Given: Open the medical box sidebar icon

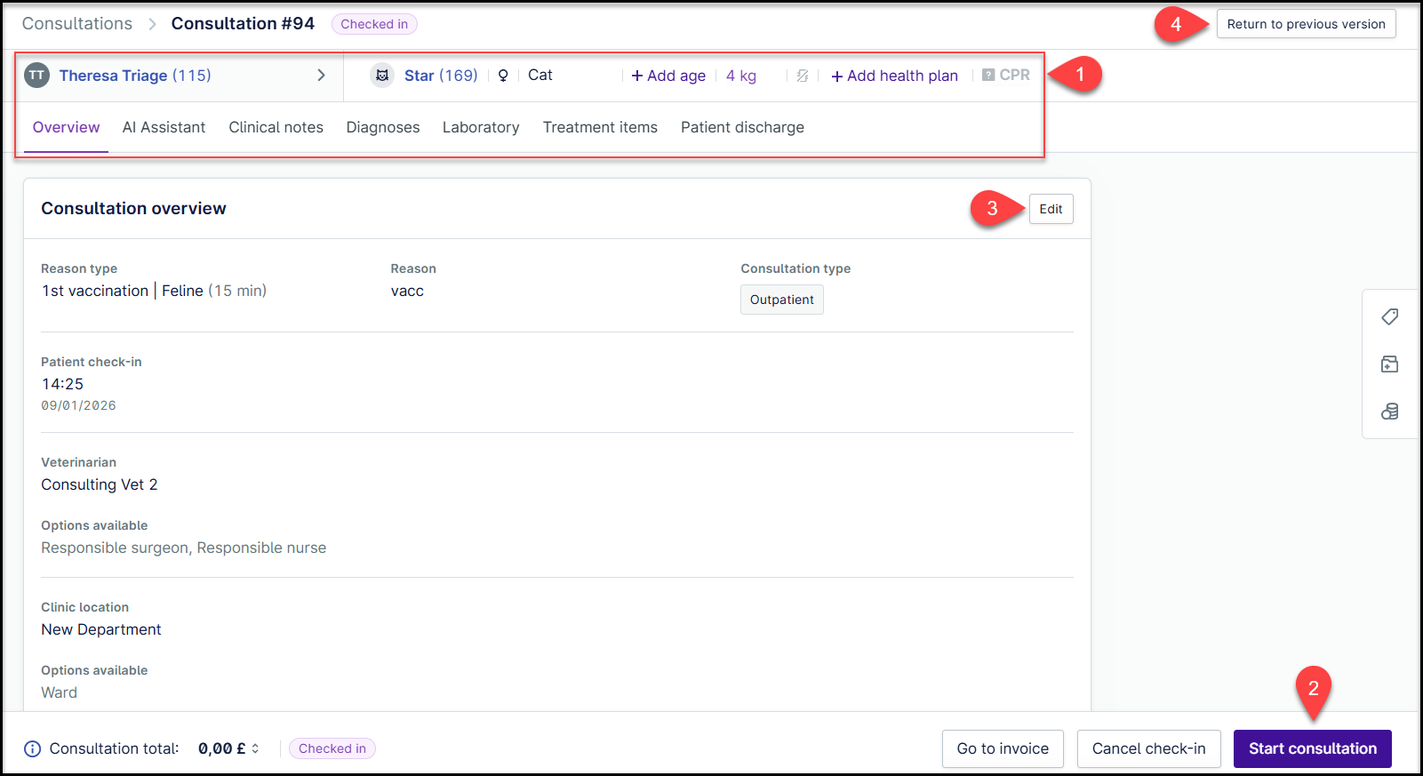Looking at the screenshot, I should [1390, 364].
